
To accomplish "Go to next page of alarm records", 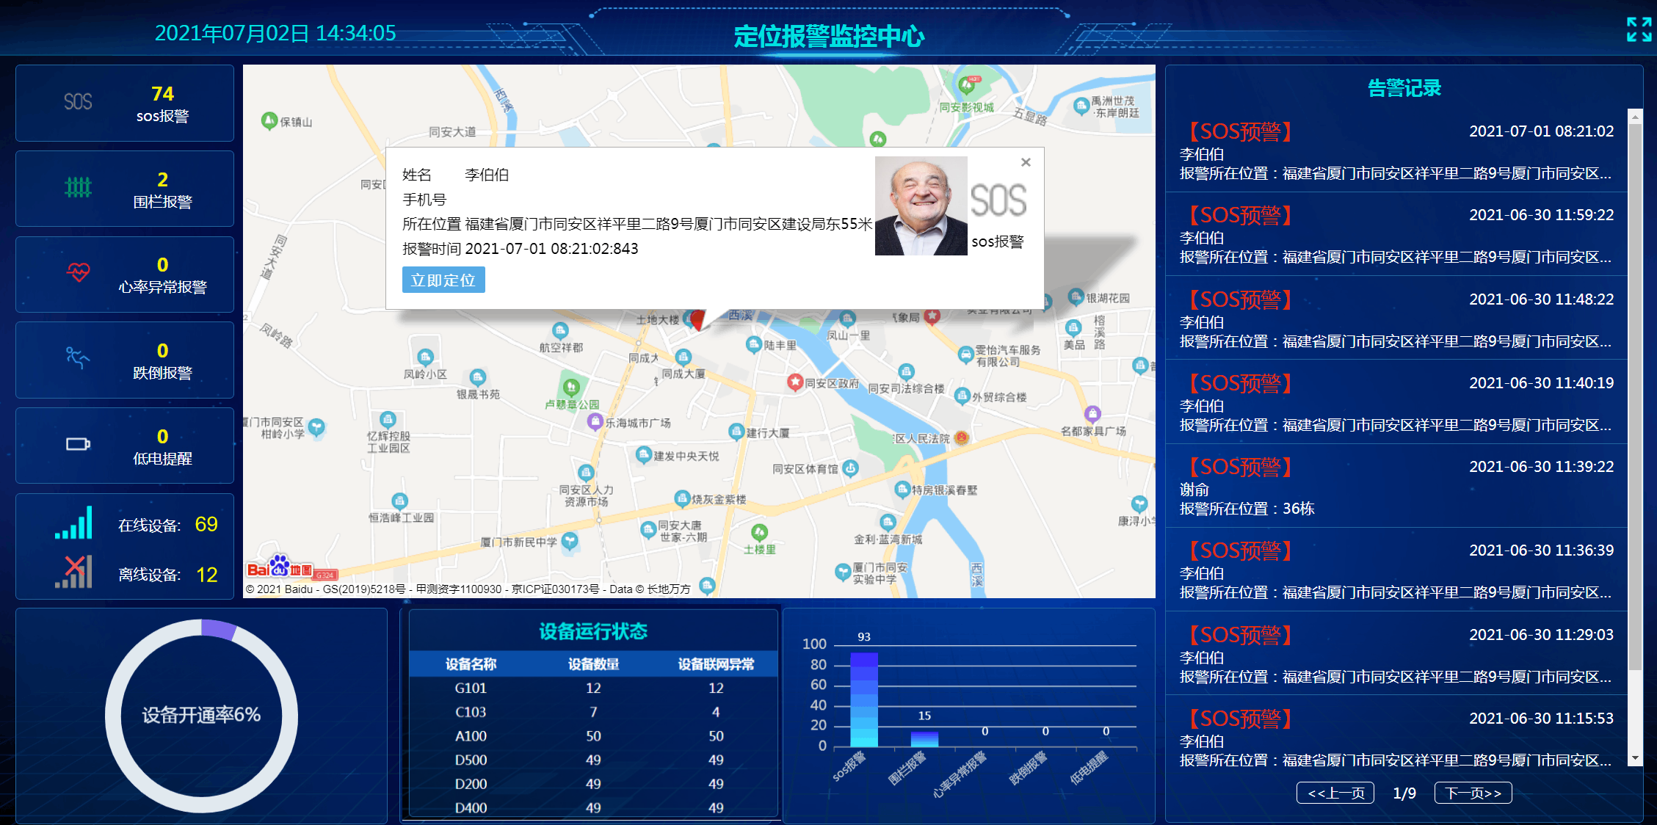I will coord(1472,793).
